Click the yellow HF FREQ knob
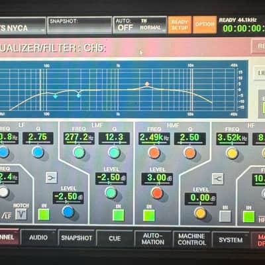 click(x=232, y=154)
